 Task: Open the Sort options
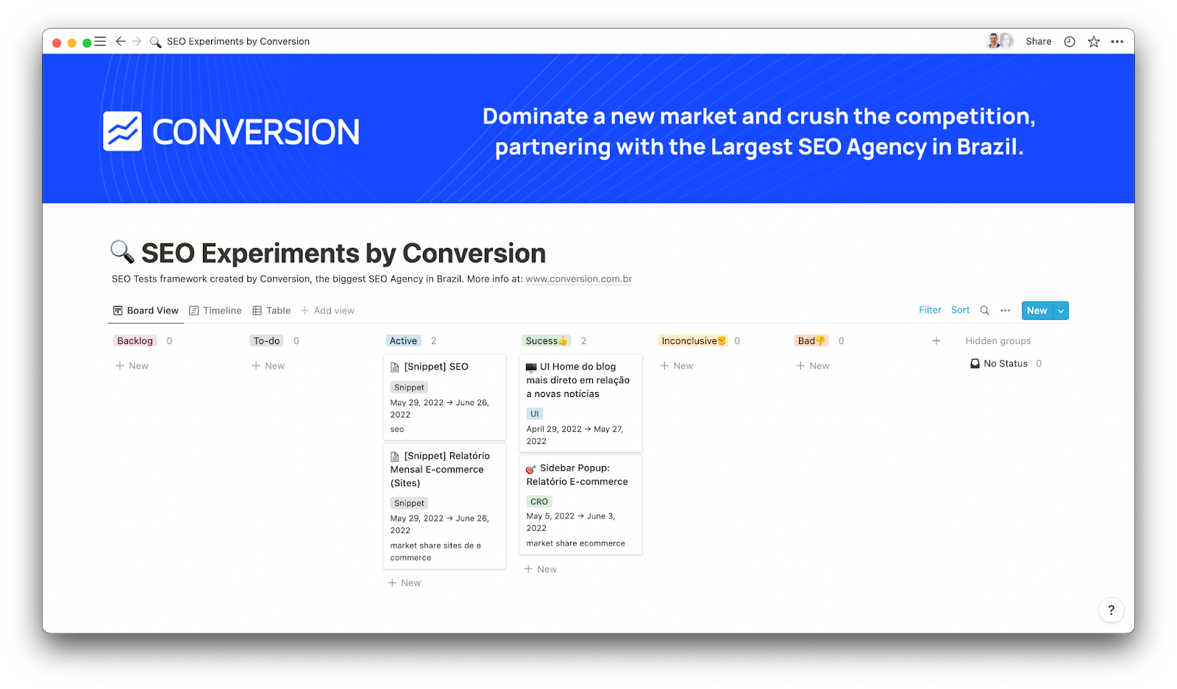(960, 310)
